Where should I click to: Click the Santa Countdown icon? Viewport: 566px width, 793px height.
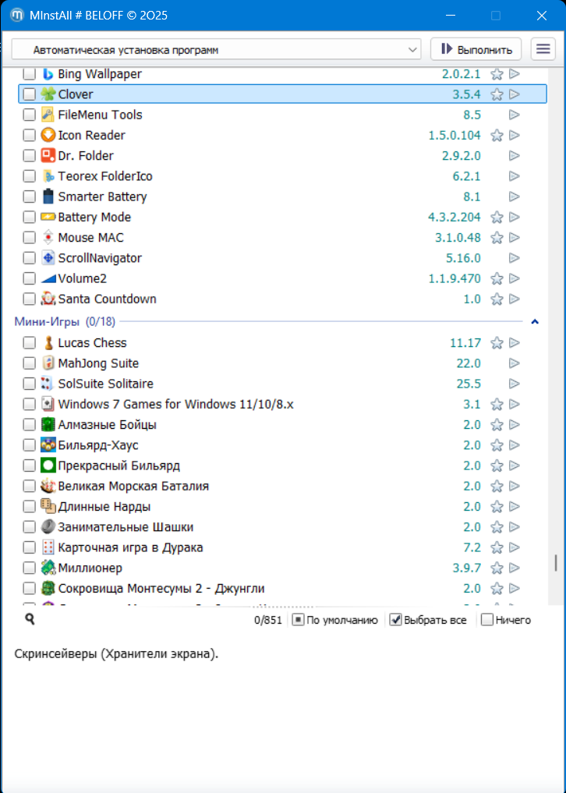click(x=48, y=299)
